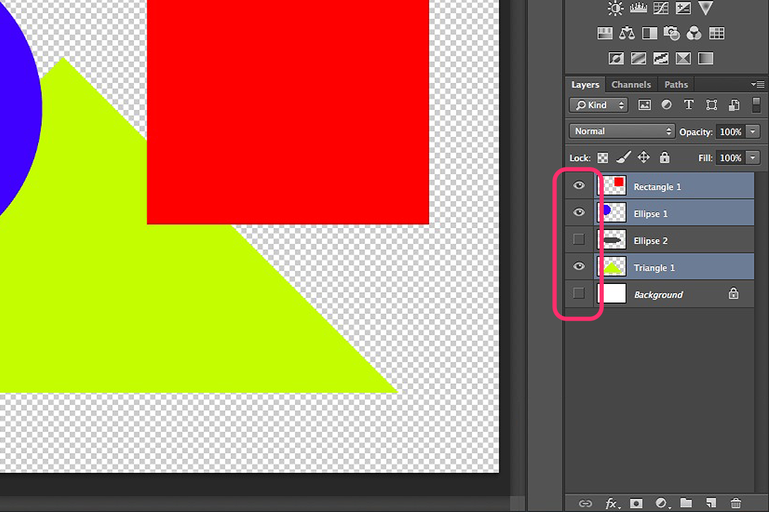
Task: Select the Hue/Saturation adjustment icon
Action: [x=604, y=33]
